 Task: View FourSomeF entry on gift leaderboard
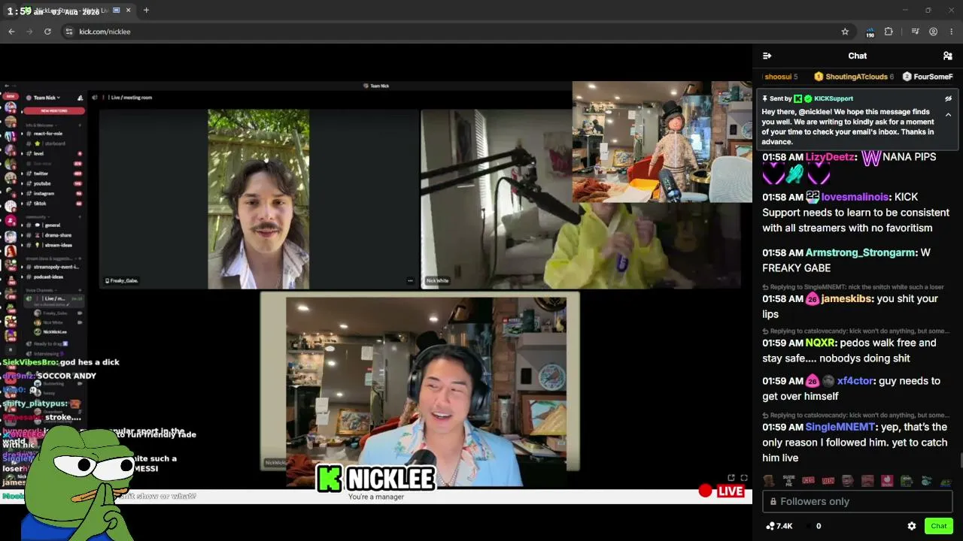point(928,77)
